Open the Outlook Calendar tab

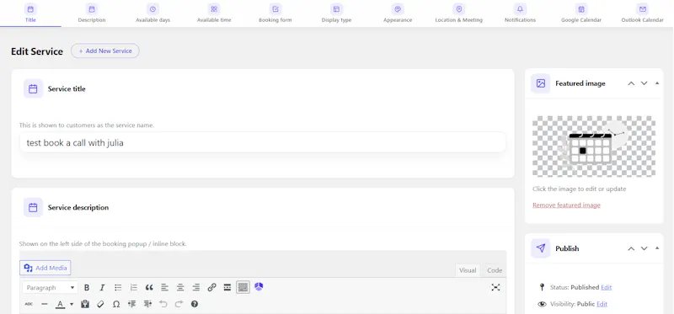[x=643, y=13]
